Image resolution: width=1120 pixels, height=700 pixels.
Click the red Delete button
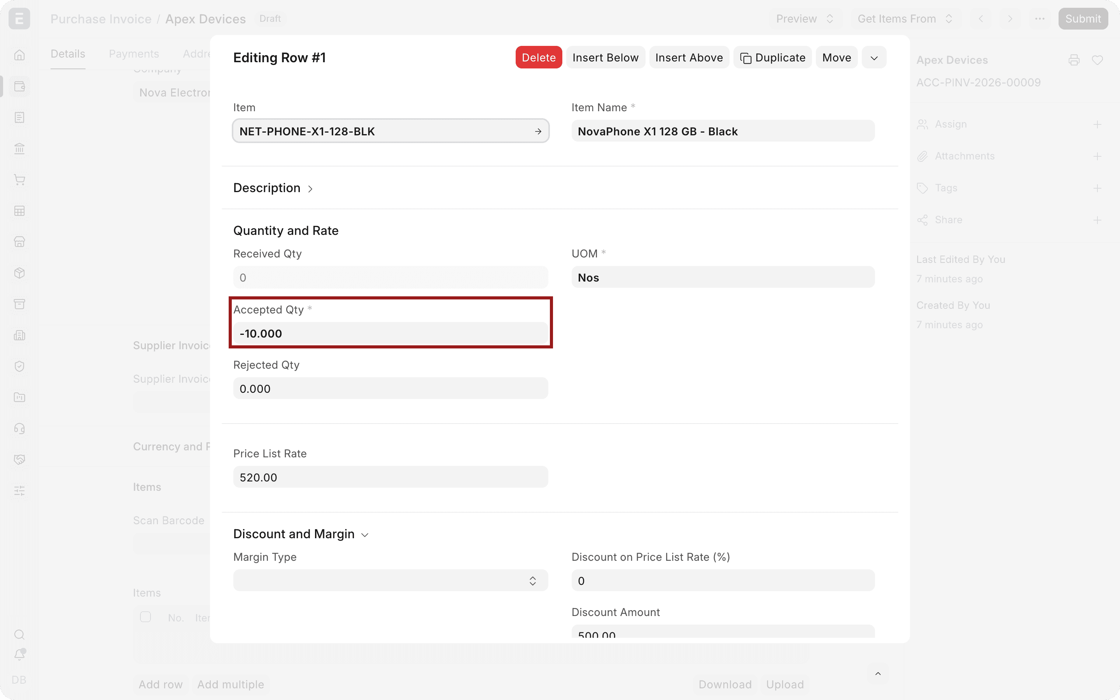(539, 58)
